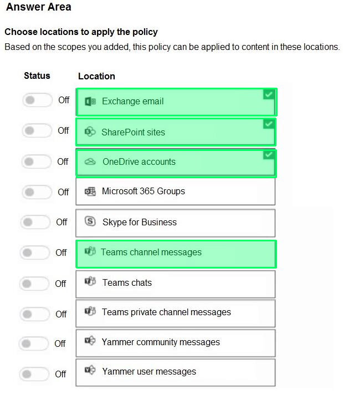Turn on the OneDrive accounts toggle
The width and height of the screenshot is (343, 394).
(37, 161)
